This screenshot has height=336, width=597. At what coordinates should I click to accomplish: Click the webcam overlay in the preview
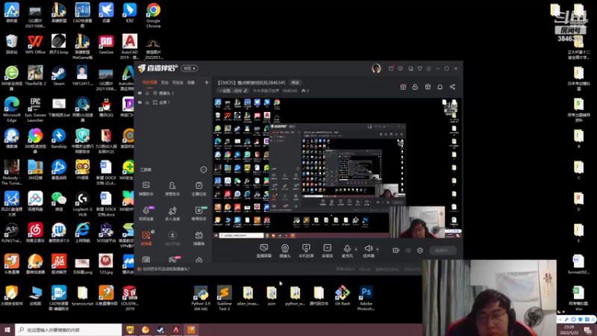click(x=417, y=223)
